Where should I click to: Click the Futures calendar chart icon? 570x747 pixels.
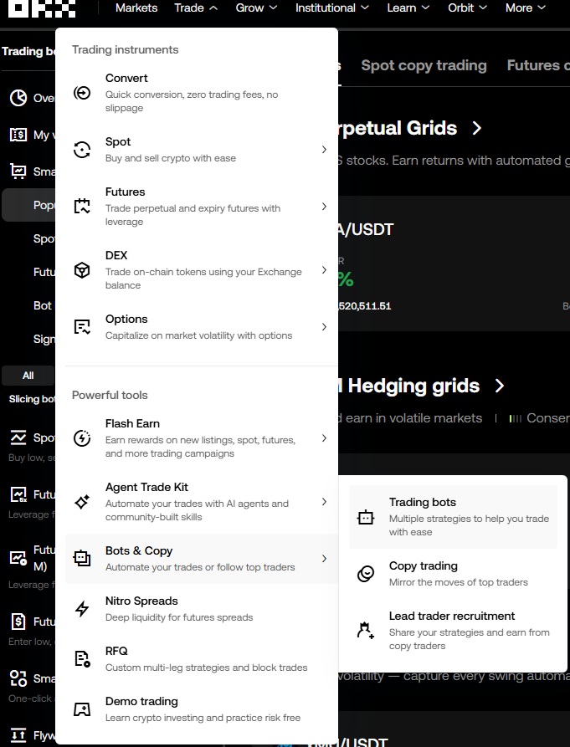(x=82, y=207)
